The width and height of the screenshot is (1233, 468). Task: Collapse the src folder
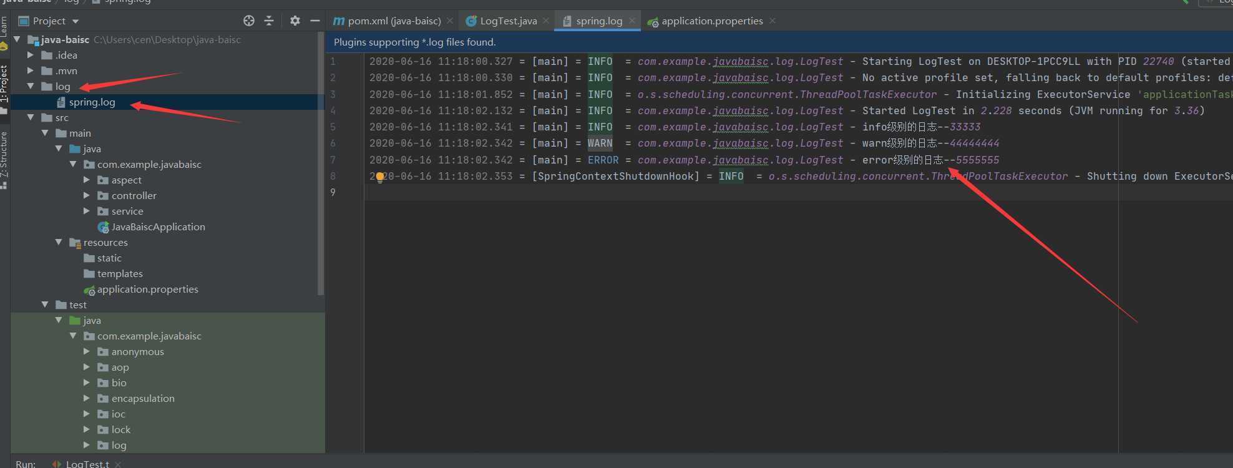pyautogui.click(x=31, y=117)
